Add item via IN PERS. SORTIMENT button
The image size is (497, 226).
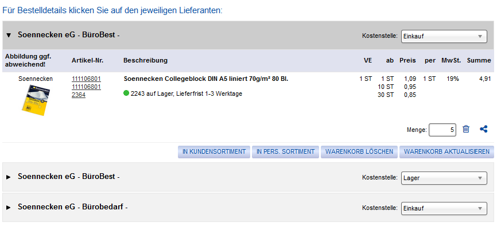point(286,152)
